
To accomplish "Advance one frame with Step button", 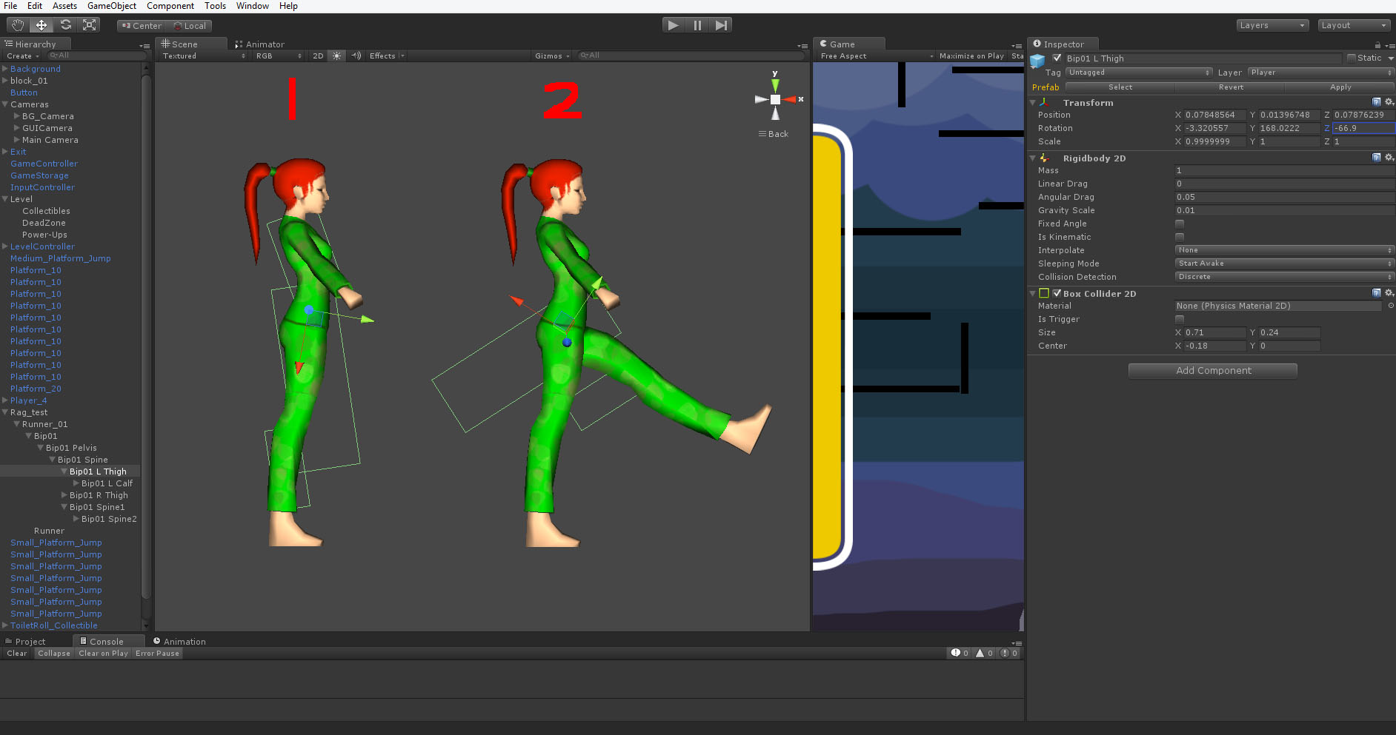I will 721,25.
